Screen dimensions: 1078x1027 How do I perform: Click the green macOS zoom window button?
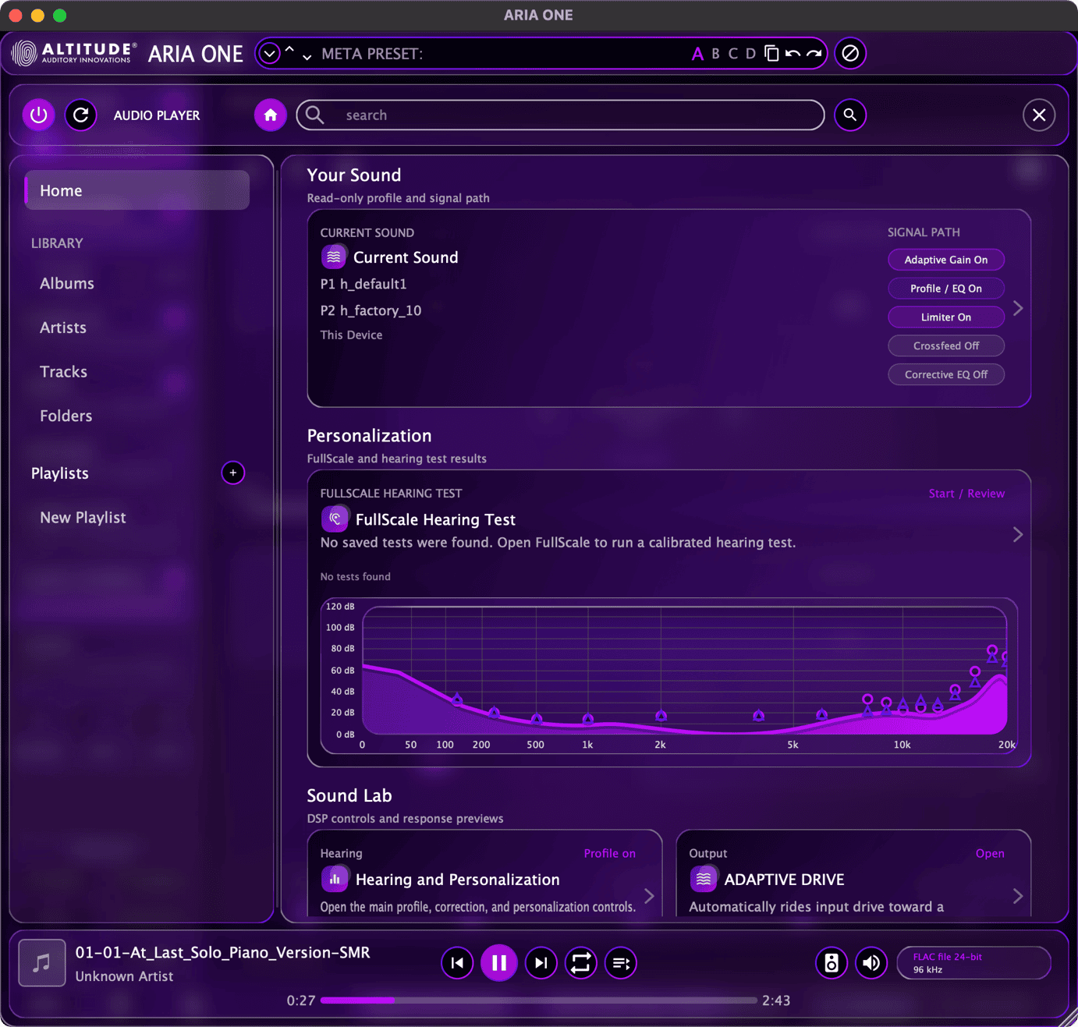pos(59,15)
